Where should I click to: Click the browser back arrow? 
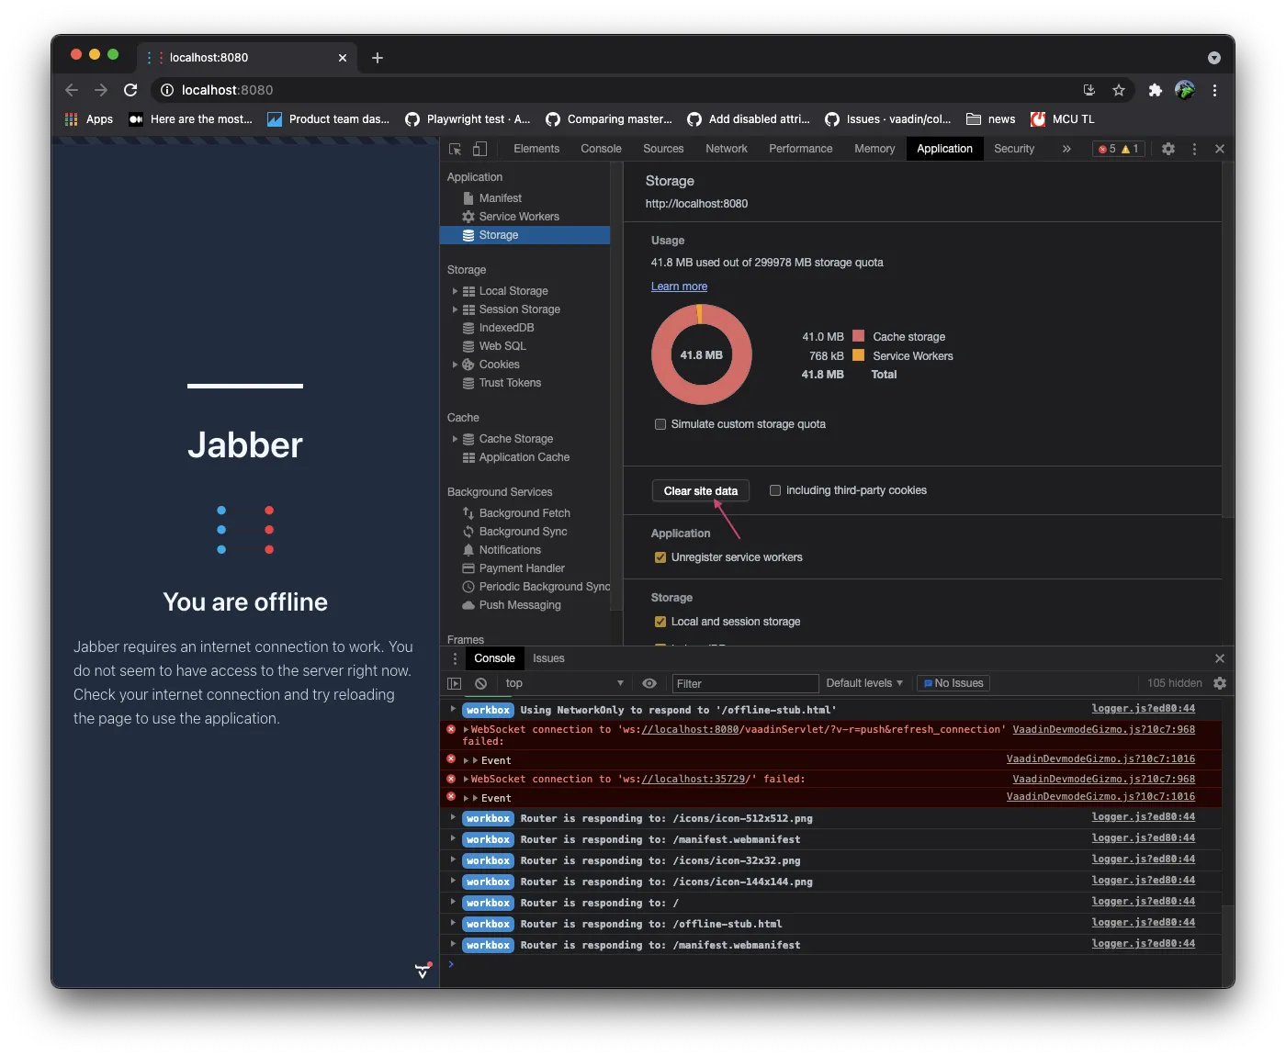tap(72, 90)
